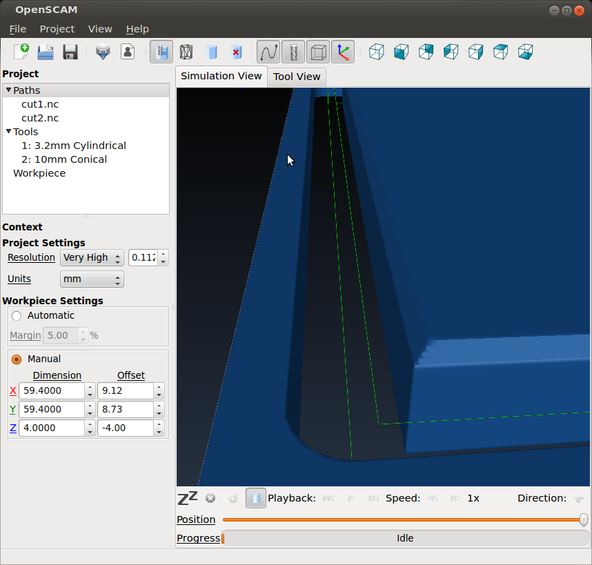The height and width of the screenshot is (565, 592).
Task: Collapse the Paths tree node
Action: [8, 90]
